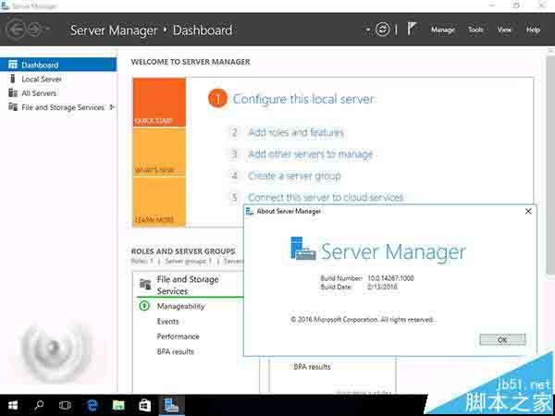
Task: Click the Dashboard grid icon
Action: (x=13, y=65)
